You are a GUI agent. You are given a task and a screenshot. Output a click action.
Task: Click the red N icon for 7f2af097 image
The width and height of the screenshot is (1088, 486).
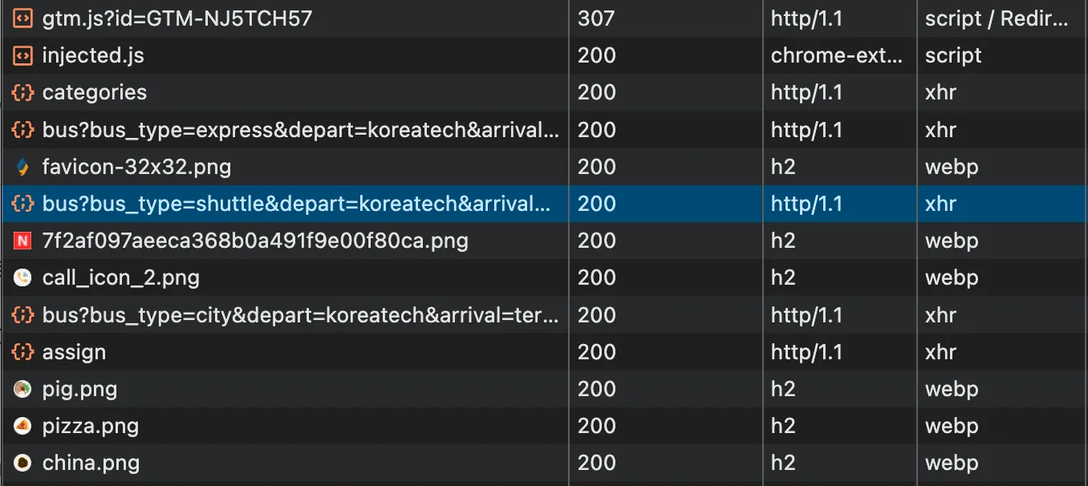point(22,241)
